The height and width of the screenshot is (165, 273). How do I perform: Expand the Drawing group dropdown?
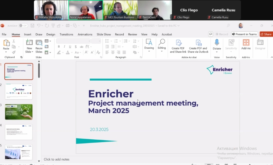(149, 51)
